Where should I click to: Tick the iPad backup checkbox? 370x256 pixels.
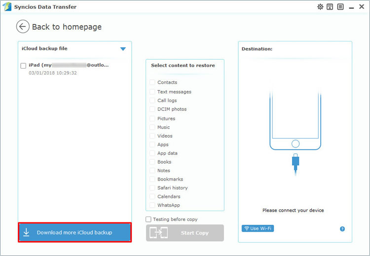(23, 66)
